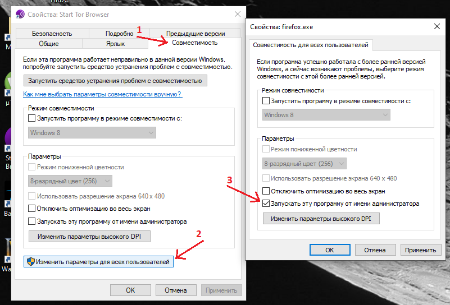The image size is (450, 305).
Task: Close the firefox.exe properties window
Action: 437,27
